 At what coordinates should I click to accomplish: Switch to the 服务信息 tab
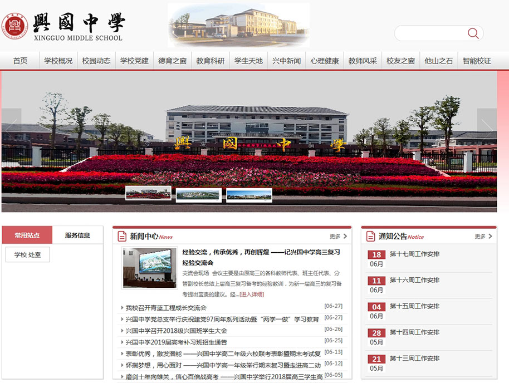[x=77, y=235]
